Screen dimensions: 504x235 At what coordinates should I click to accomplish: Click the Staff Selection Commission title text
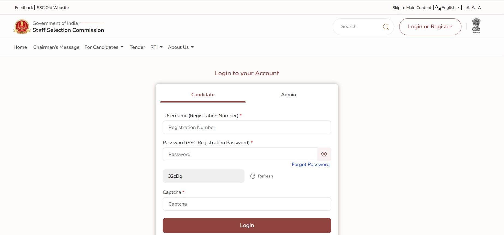[68, 30]
